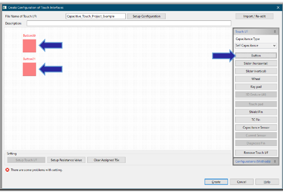Screen dimensions: 283x192
Task: Open Help for this dialog
Action: pyautogui.click(x=267, y=182)
